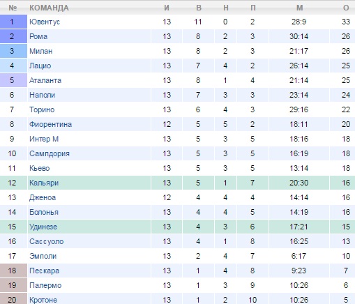Open the Рома team link
This screenshot has width=355, height=304.
click(38, 36)
